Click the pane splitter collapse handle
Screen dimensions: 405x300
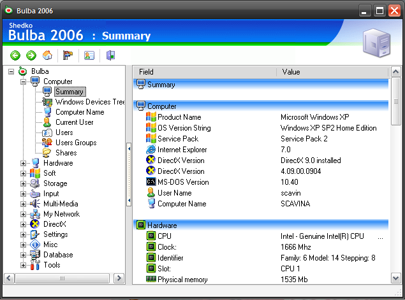tap(129, 175)
